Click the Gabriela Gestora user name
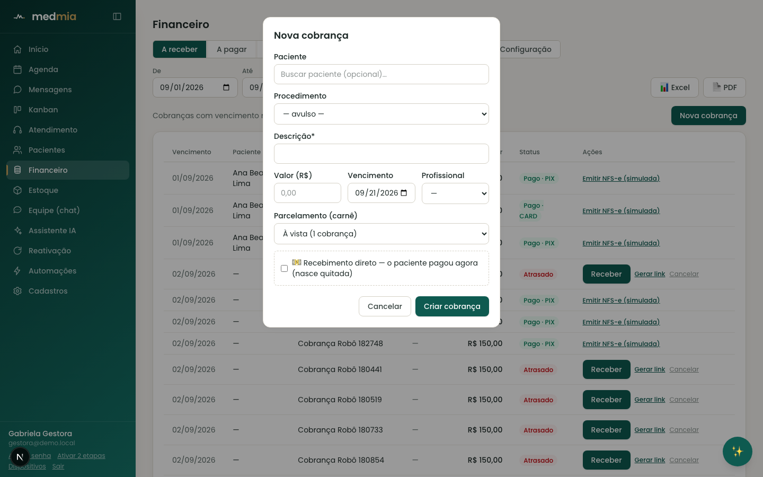This screenshot has height=477, width=763. [x=40, y=434]
